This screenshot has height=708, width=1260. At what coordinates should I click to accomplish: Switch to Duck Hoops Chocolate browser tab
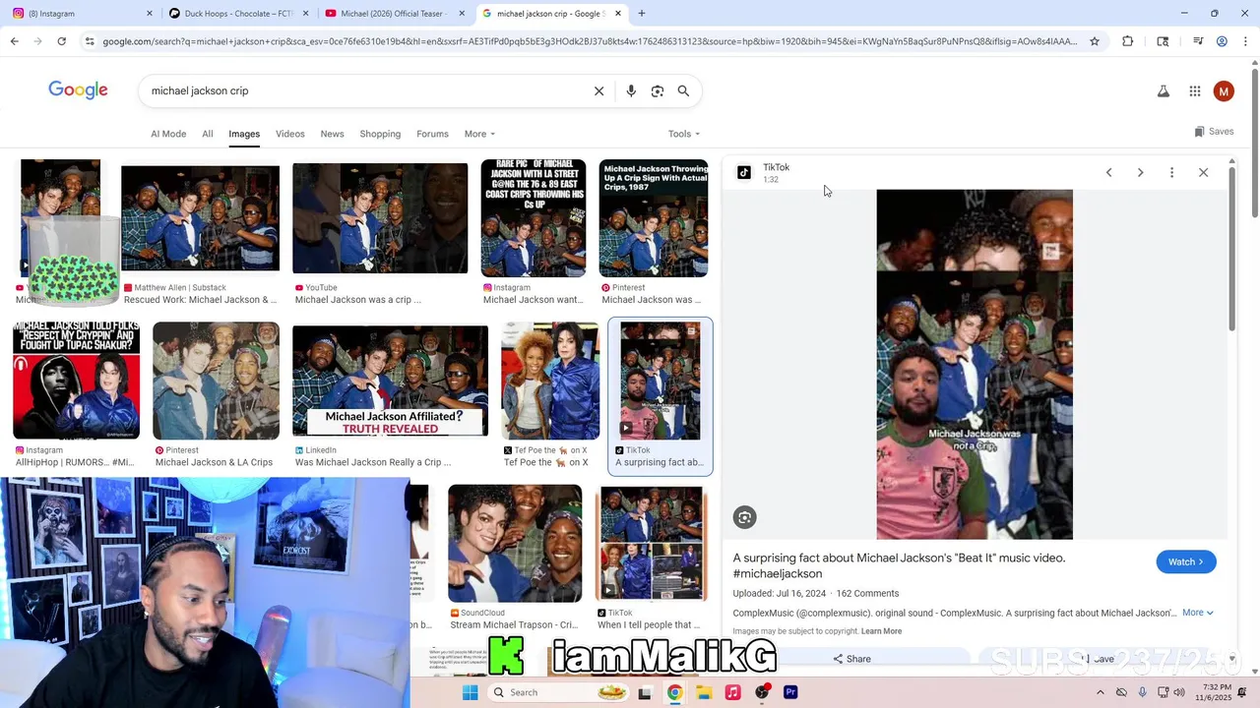[x=236, y=14]
